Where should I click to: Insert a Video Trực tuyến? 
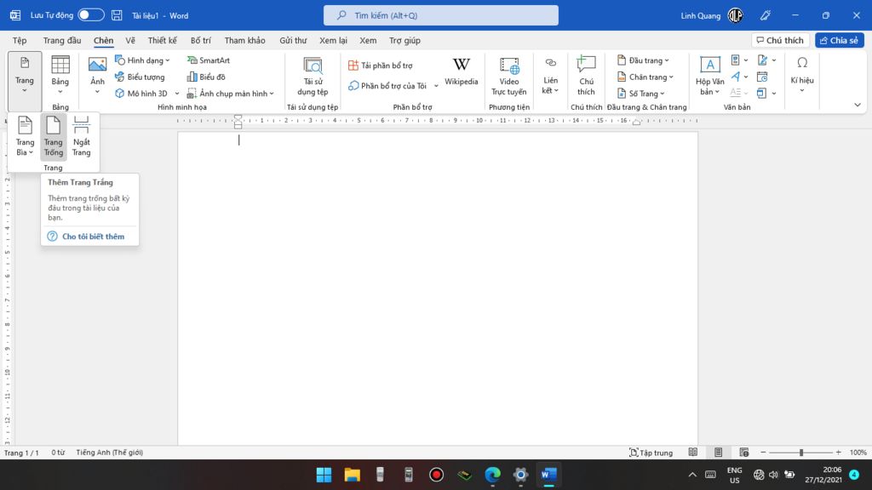click(509, 77)
